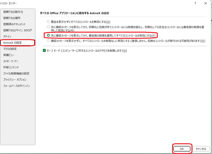Go to 保護ビュー settings

[9, 55]
